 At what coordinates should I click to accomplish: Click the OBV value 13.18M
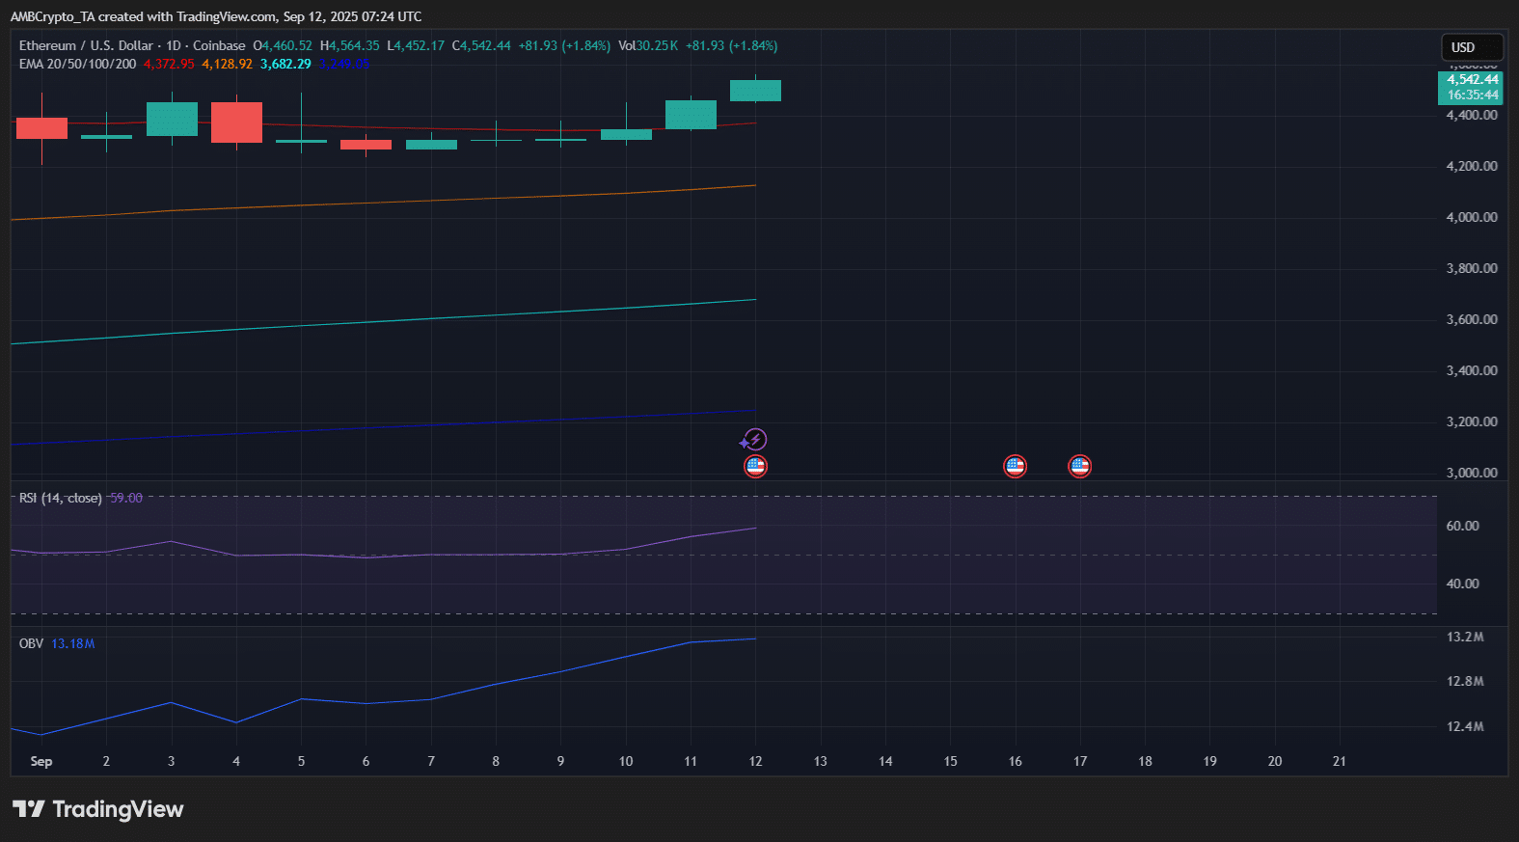[73, 643]
